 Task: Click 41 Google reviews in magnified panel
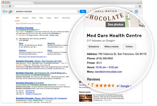pyautogui.click(x=124, y=86)
